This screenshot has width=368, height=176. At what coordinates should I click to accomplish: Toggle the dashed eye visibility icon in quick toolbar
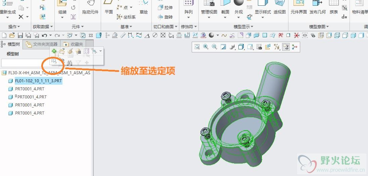(x=305, y=35)
